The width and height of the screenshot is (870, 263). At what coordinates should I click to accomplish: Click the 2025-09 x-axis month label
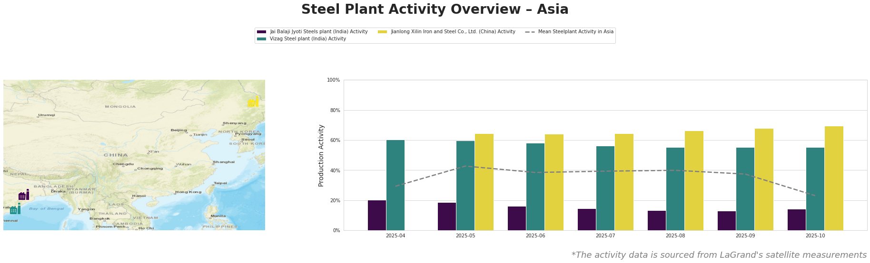coord(745,235)
